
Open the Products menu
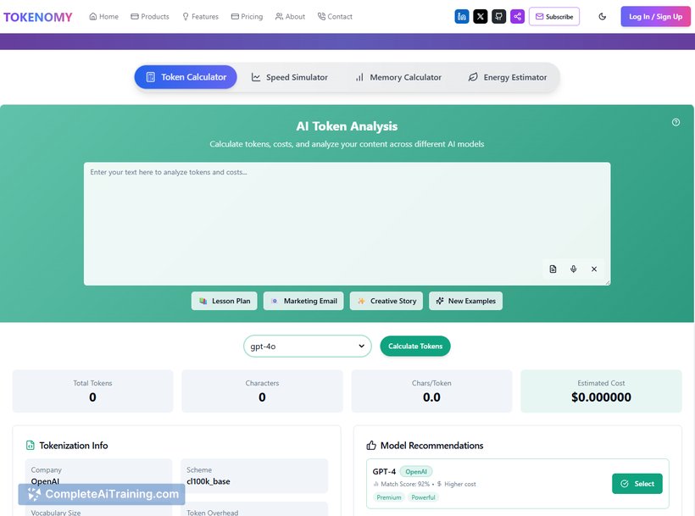(x=150, y=15)
